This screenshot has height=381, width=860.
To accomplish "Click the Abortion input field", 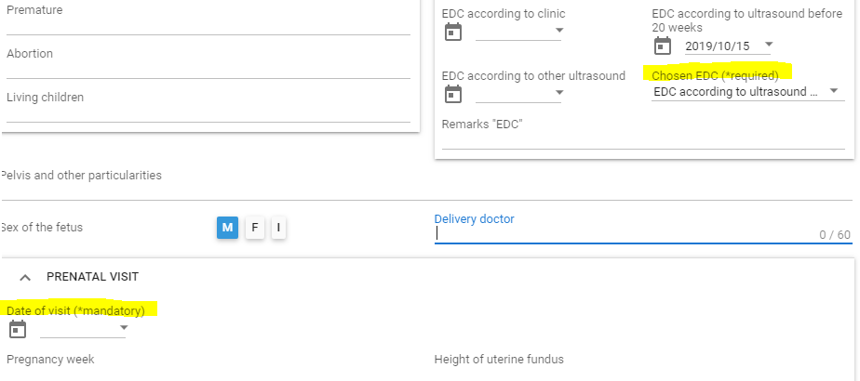I will tap(208, 70).
